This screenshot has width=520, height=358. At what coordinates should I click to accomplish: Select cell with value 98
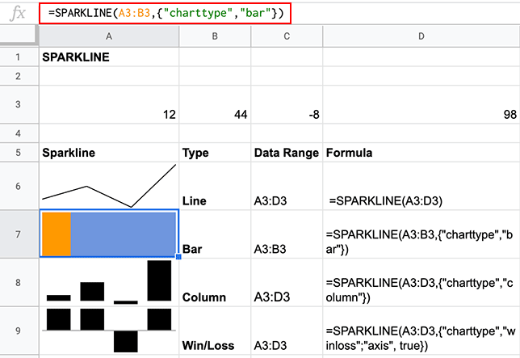coord(421,104)
